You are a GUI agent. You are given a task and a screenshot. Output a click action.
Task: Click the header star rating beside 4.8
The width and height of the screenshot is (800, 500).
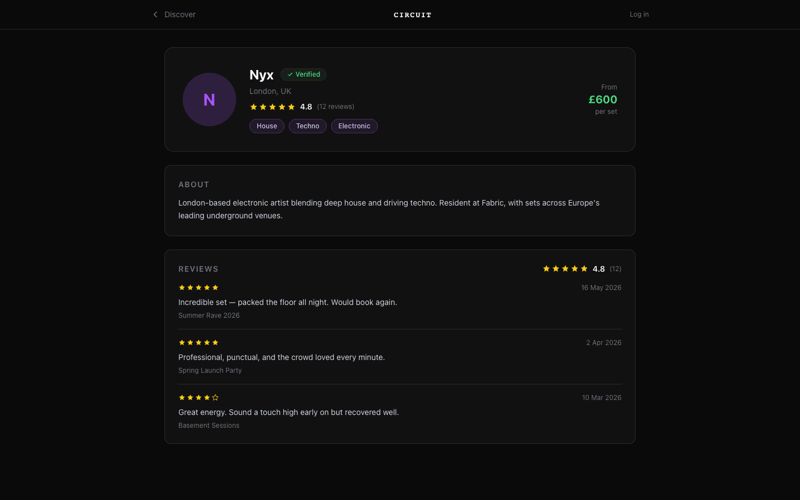(x=272, y=107)
